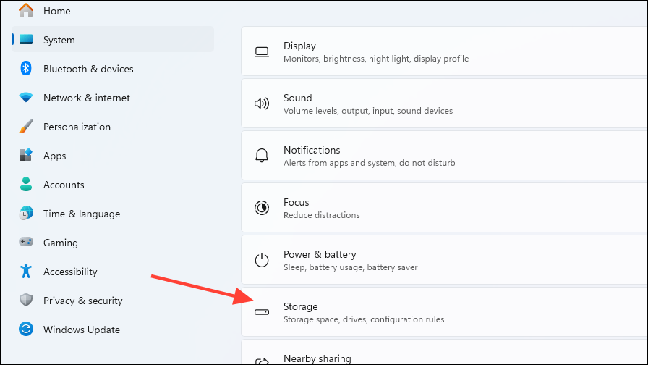This screenshot has height=365, width=648.
Task: Click the Personalization paintbrush icon
Action: [x=26, y=126]
